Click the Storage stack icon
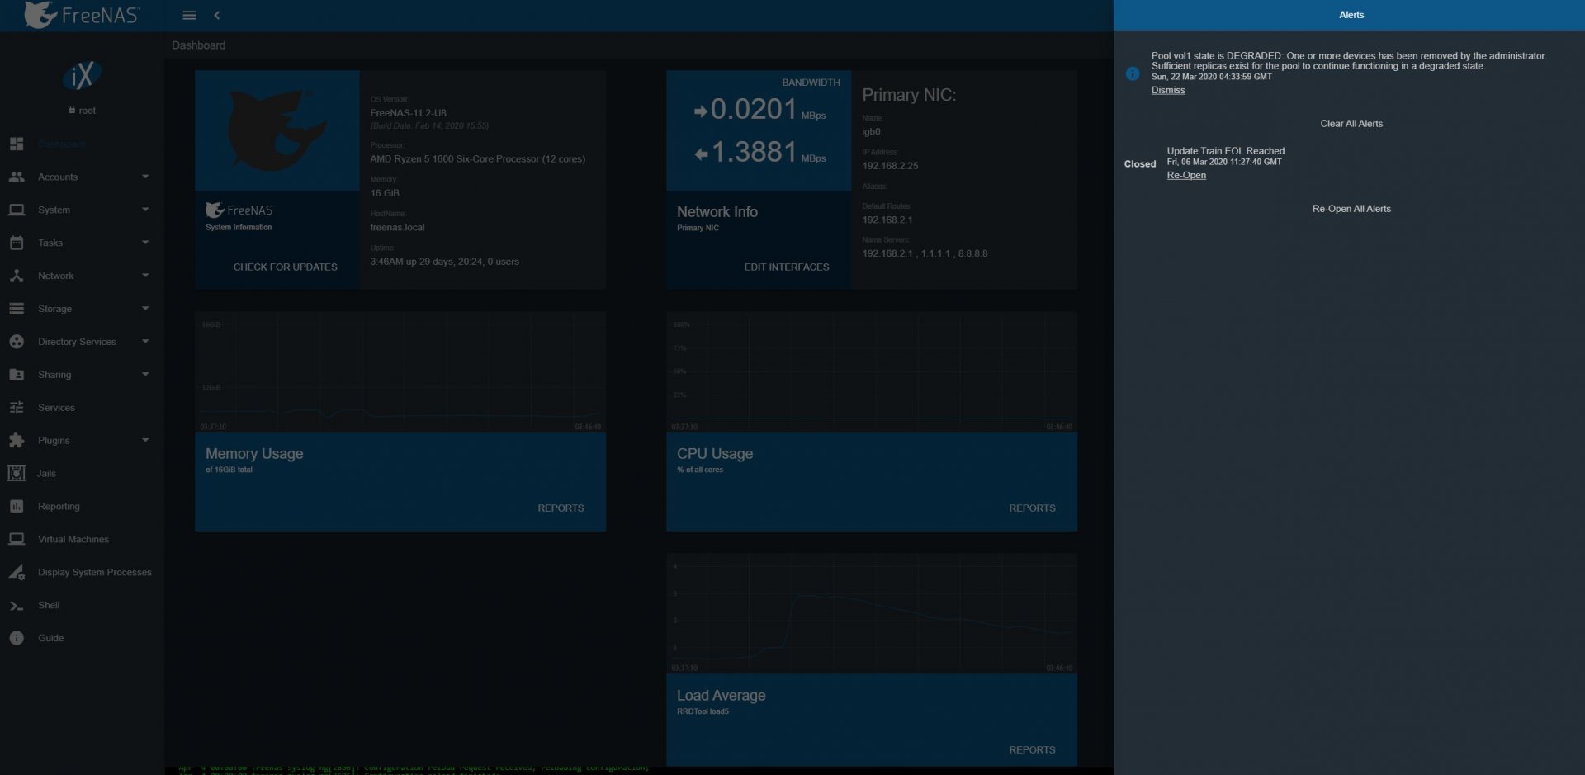1585x775 pixels. [17, 309]
